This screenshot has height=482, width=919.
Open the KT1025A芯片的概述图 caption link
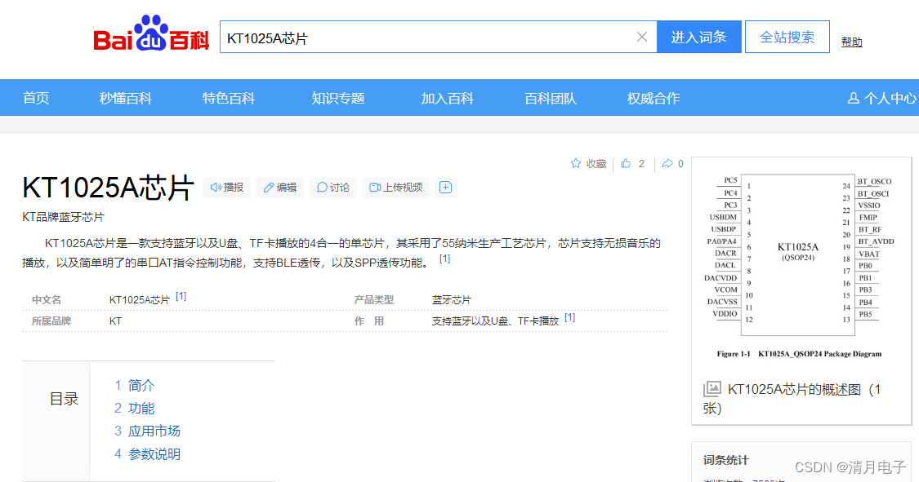point(792,398)
